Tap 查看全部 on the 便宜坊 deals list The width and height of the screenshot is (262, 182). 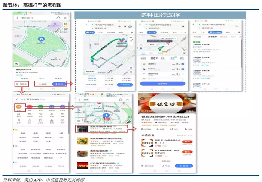(166, 161)
